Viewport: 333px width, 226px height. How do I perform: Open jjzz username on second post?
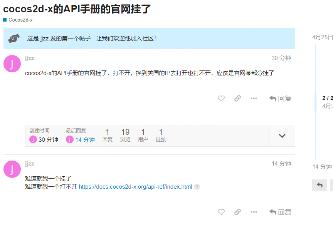tap(30, 164)
